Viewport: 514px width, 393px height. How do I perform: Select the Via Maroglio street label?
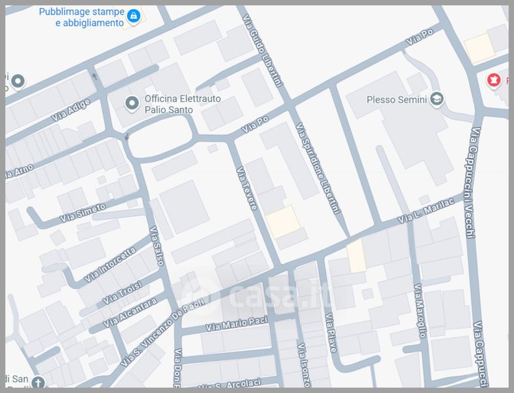(420, 310)
